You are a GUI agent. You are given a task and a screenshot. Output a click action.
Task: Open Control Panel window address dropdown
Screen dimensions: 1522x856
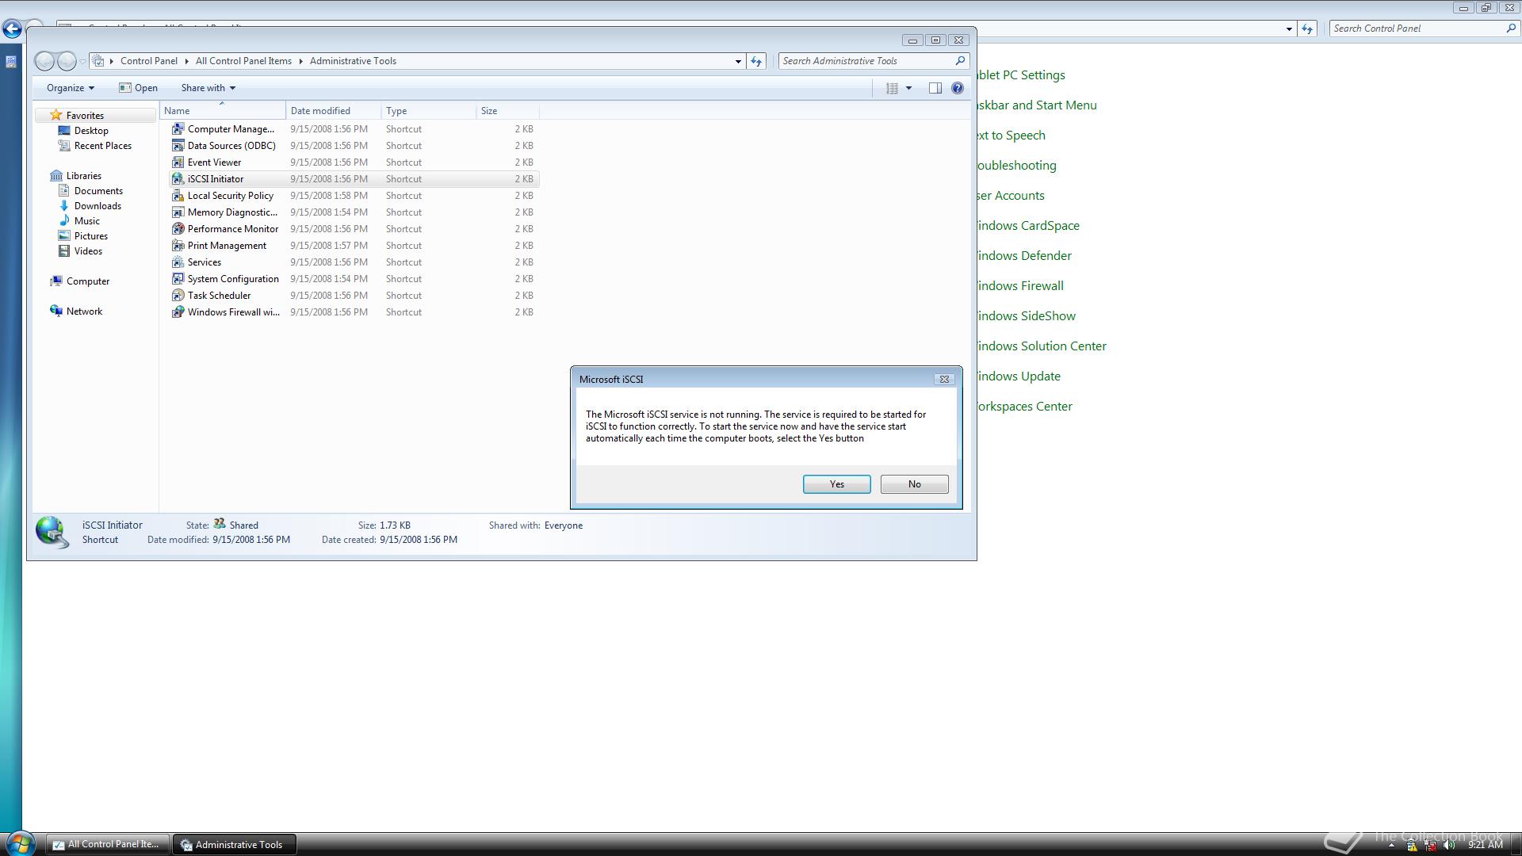(x=1289, y=29)
